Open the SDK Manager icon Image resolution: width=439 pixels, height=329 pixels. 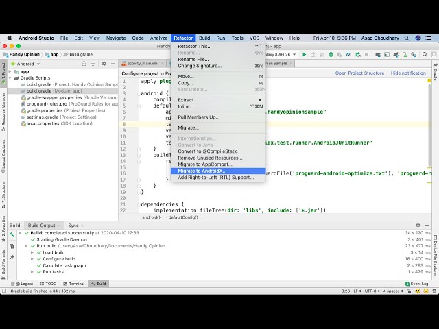[x=414, y=55]
